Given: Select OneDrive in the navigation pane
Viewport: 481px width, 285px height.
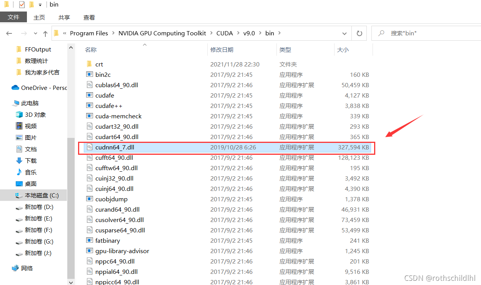Looking at the screenshot, I should click(x=39, y=88).
